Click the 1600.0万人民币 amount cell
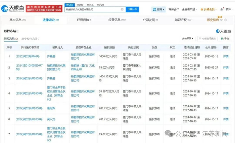This screenshot has height=143, width=235. coord(108,57)
